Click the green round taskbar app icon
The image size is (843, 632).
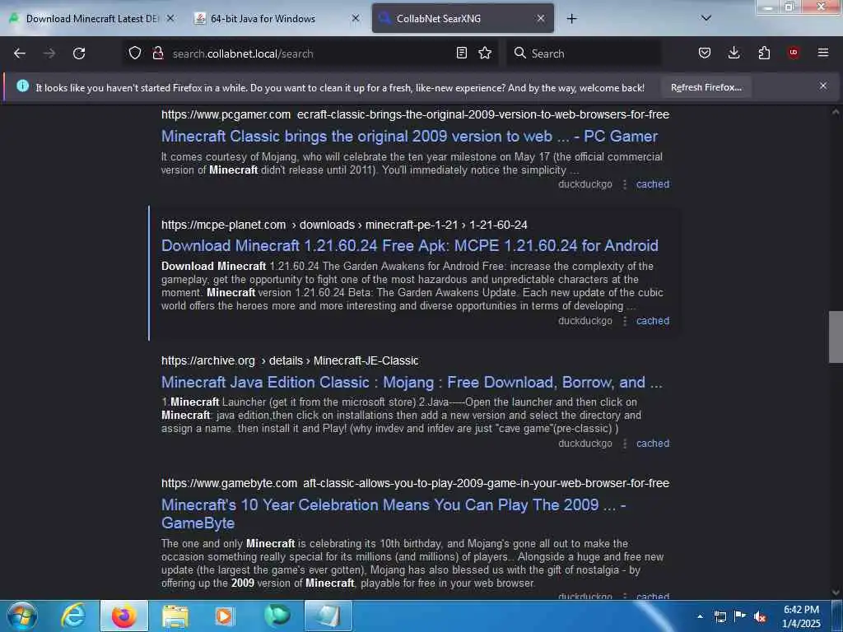coord(277,616)
